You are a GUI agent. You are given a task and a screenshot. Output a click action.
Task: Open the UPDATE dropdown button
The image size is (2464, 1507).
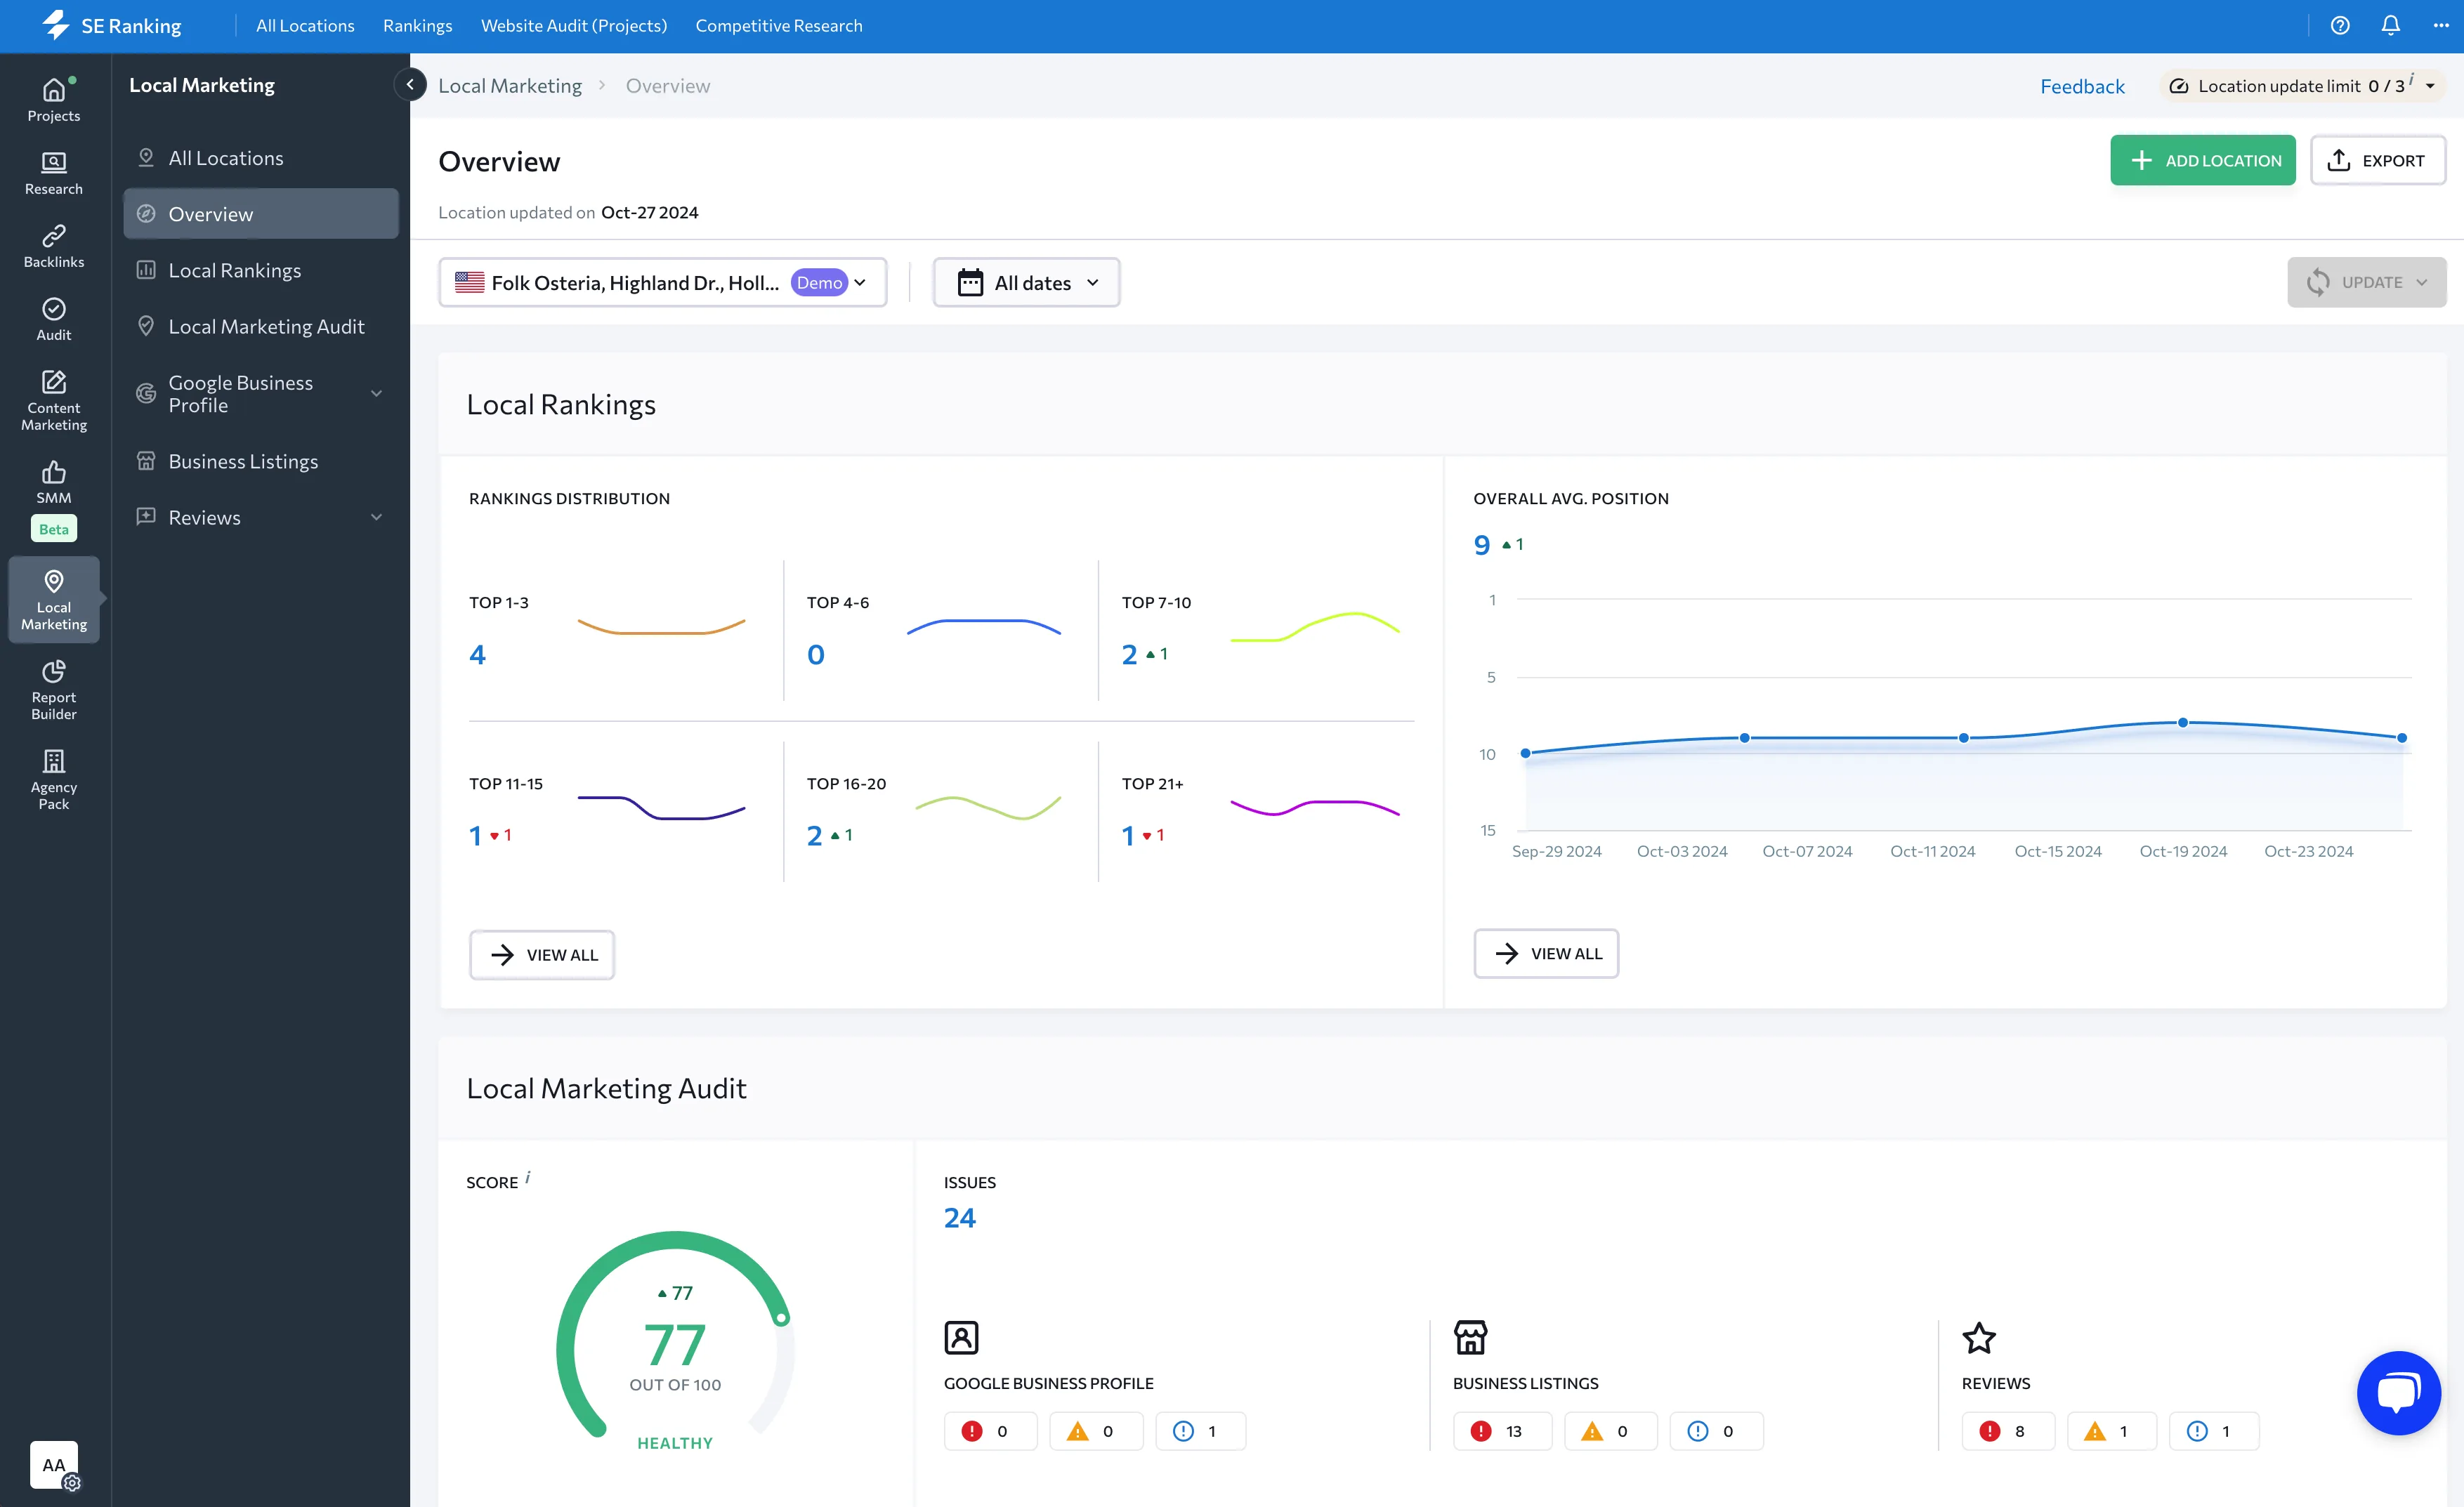[2366, 283]
